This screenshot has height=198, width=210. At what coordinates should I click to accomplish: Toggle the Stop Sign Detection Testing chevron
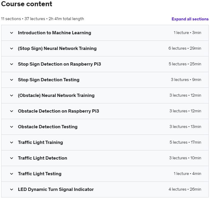point(12,80)
